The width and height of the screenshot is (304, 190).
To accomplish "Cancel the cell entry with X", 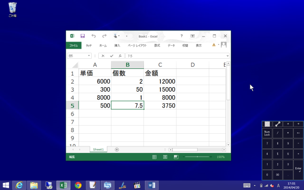I will pyautogui.click(x=103, y=56).
